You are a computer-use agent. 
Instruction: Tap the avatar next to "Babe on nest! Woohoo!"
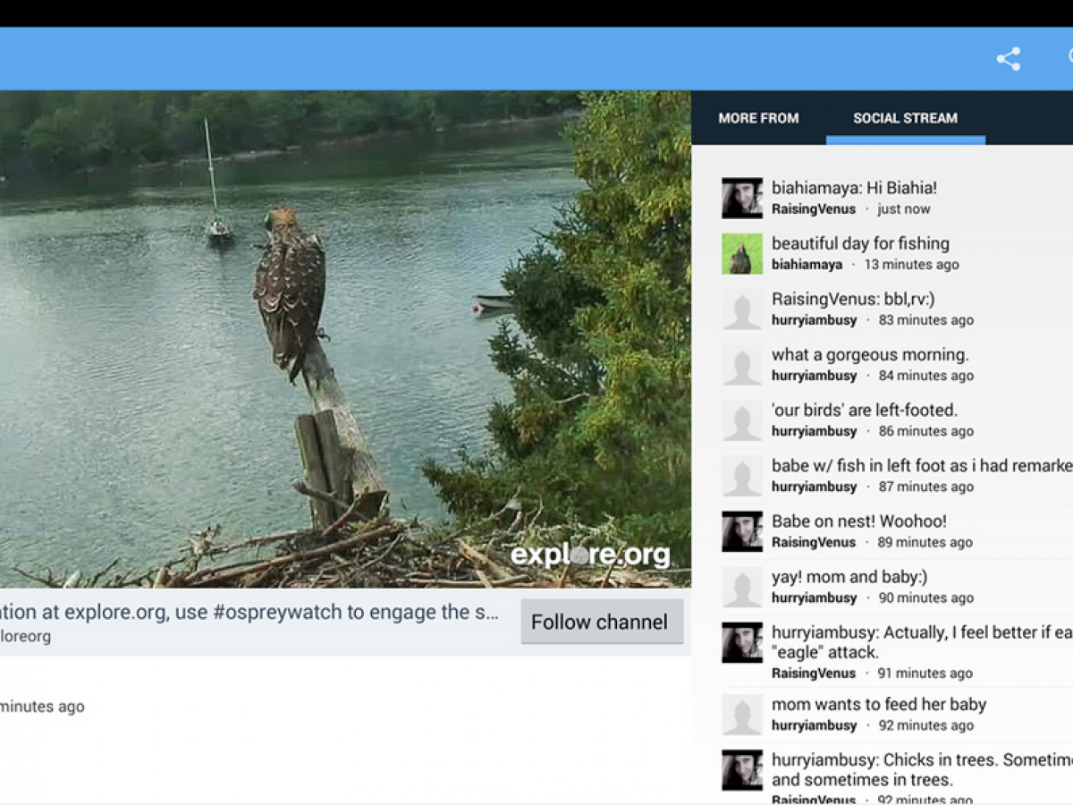pyautogui.click(x=742, y=531)
